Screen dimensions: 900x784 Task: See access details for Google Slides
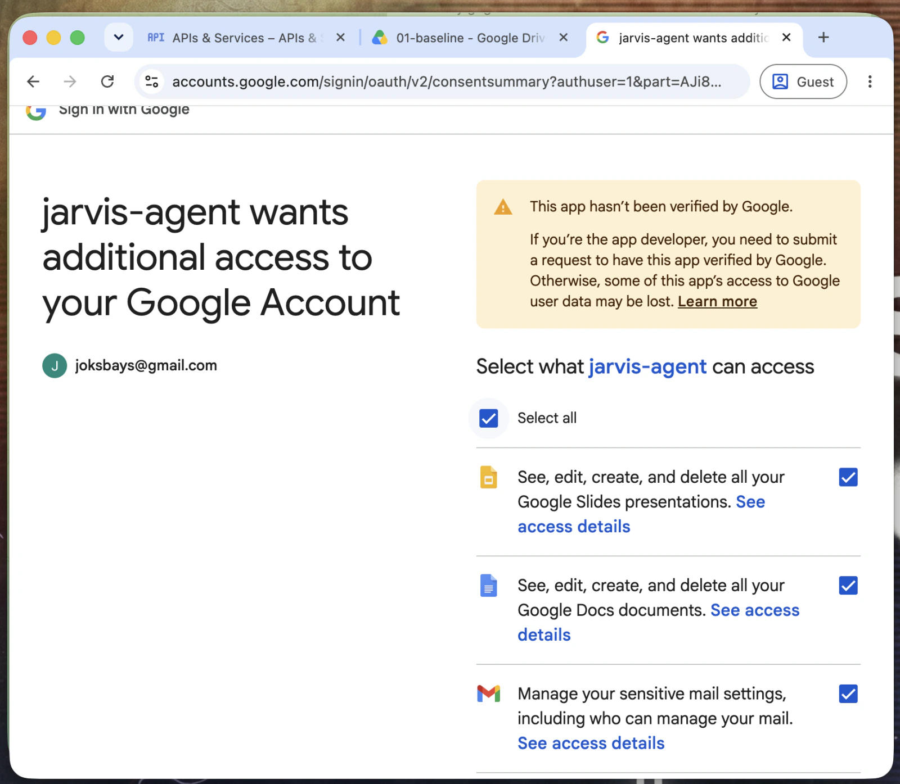pos(641,514)
